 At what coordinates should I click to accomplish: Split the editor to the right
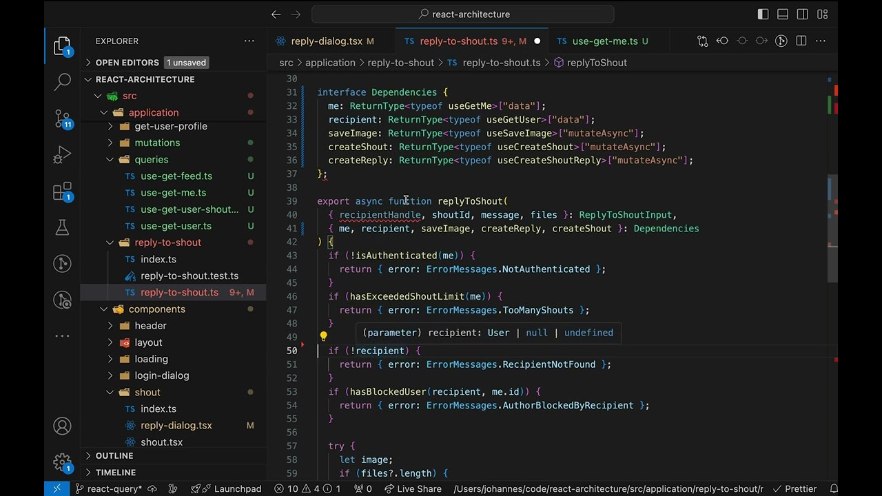pos(801,41)
